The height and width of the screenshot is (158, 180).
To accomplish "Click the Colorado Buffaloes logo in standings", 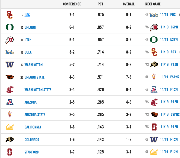I will pos(10,140).
